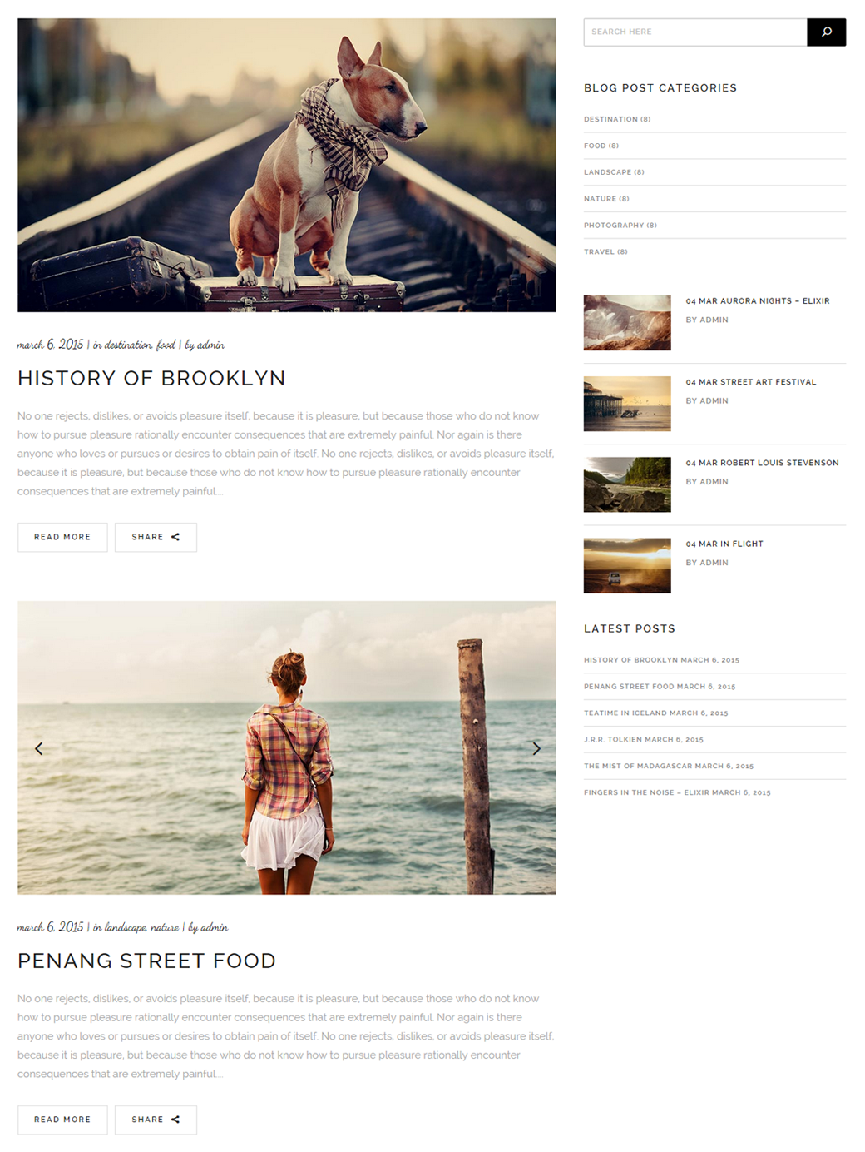865x1152 pixels.
Task: Click the bull terrier featured image
Action: (x=286, y=165)
